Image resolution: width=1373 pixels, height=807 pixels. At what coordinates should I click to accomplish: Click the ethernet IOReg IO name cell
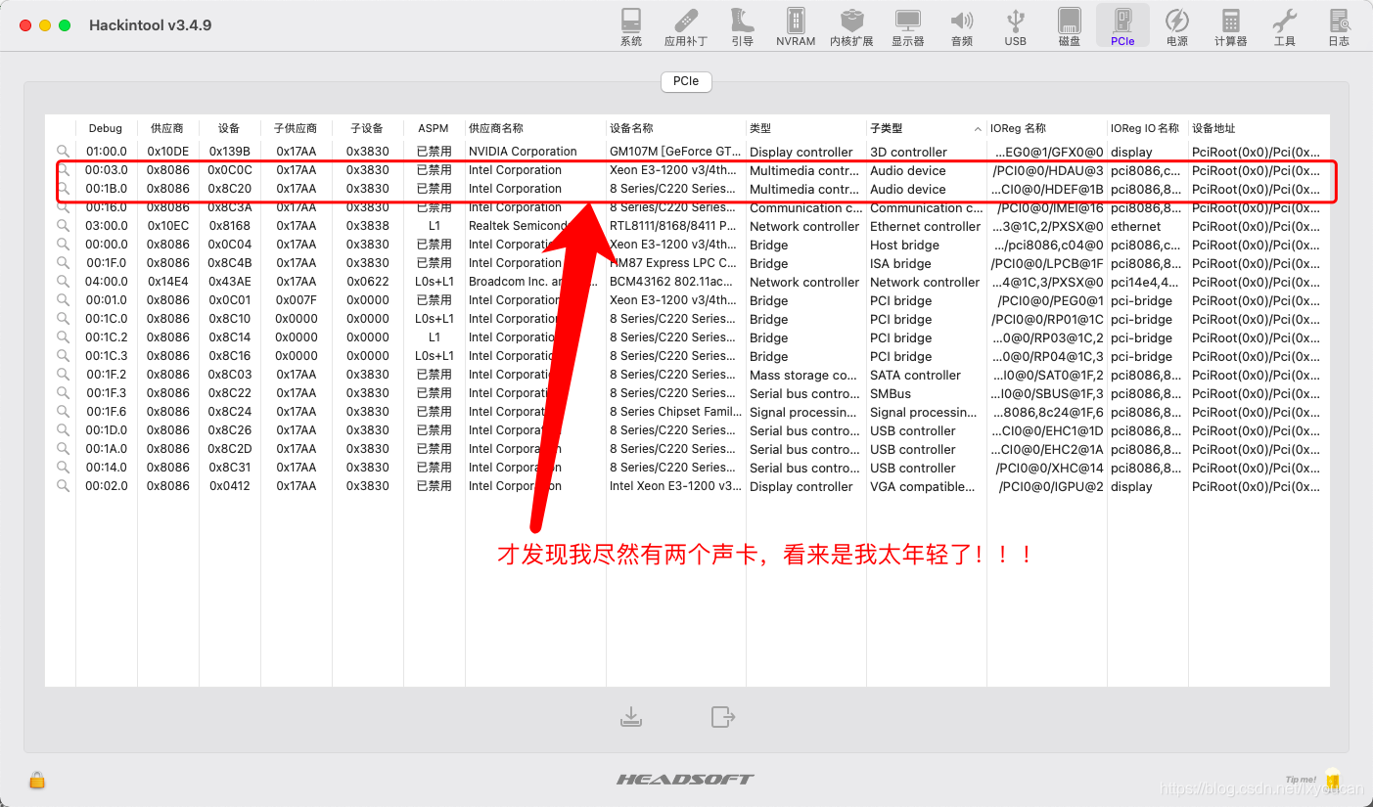point(1135,226)
